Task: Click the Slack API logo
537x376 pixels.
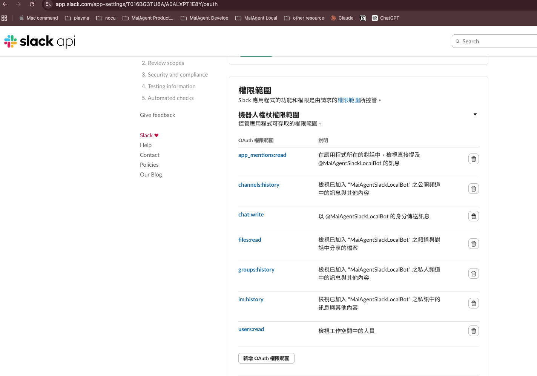Action: [40, 41]
